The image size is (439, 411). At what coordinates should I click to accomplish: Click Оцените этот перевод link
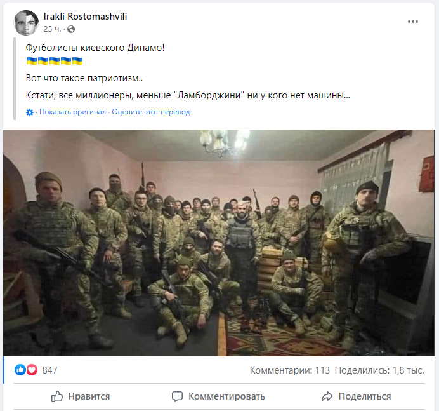151,112
